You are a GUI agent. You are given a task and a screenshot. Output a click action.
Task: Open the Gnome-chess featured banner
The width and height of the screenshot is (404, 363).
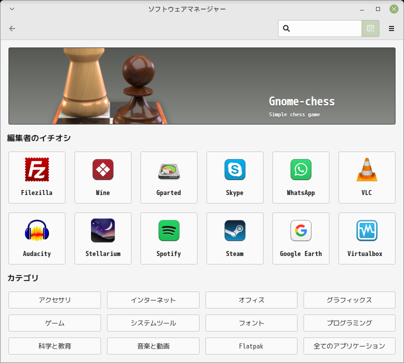(202, 86)
